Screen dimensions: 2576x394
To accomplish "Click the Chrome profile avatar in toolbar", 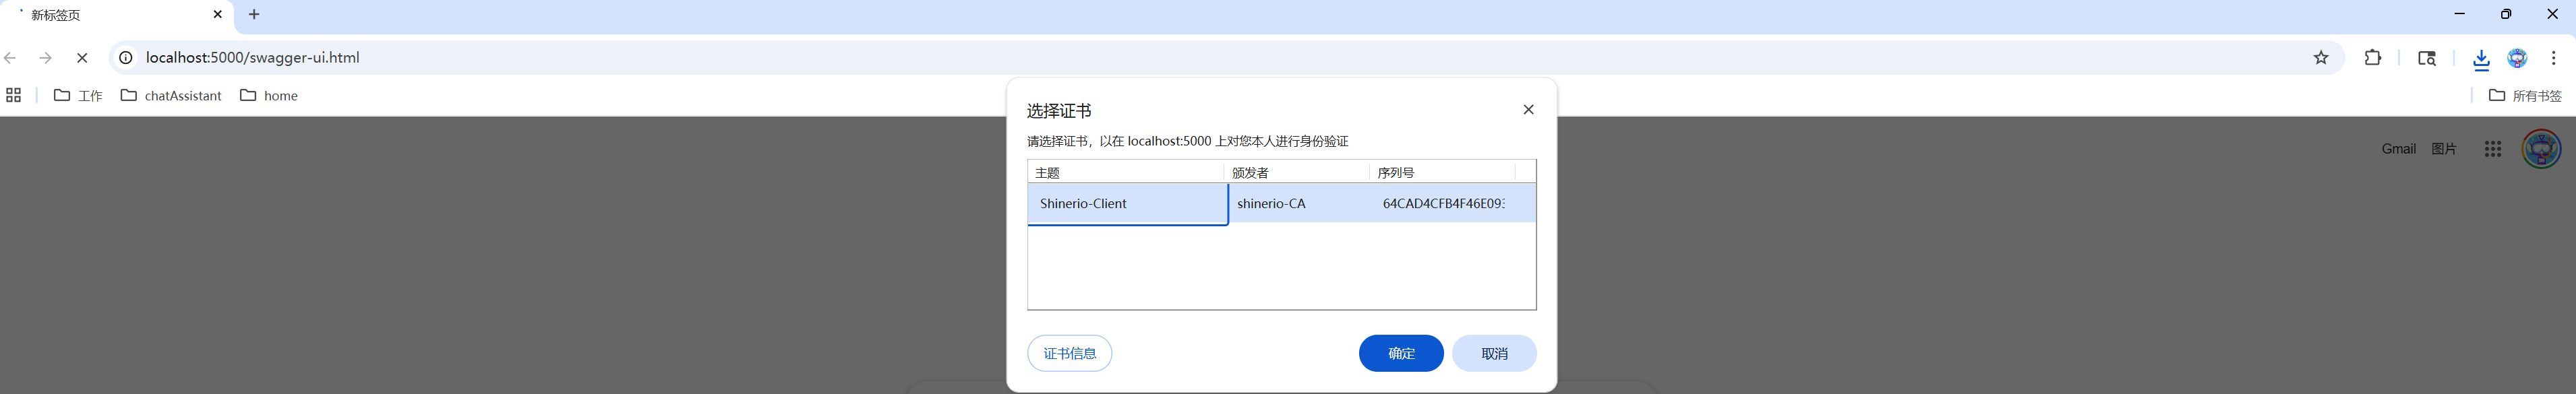I will coord(2517,58).
